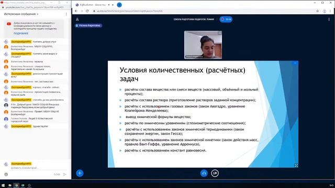Image resolution: width=335 pixels, height=188 pixels.
Task: Open the emoji picker in chat
Action: [6, 174]
